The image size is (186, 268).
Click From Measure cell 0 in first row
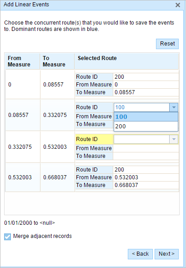pos(23,85)
